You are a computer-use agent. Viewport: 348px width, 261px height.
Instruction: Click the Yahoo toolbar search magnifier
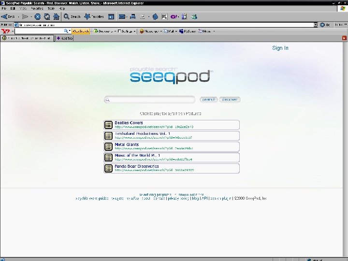click(x=66, y=31)
